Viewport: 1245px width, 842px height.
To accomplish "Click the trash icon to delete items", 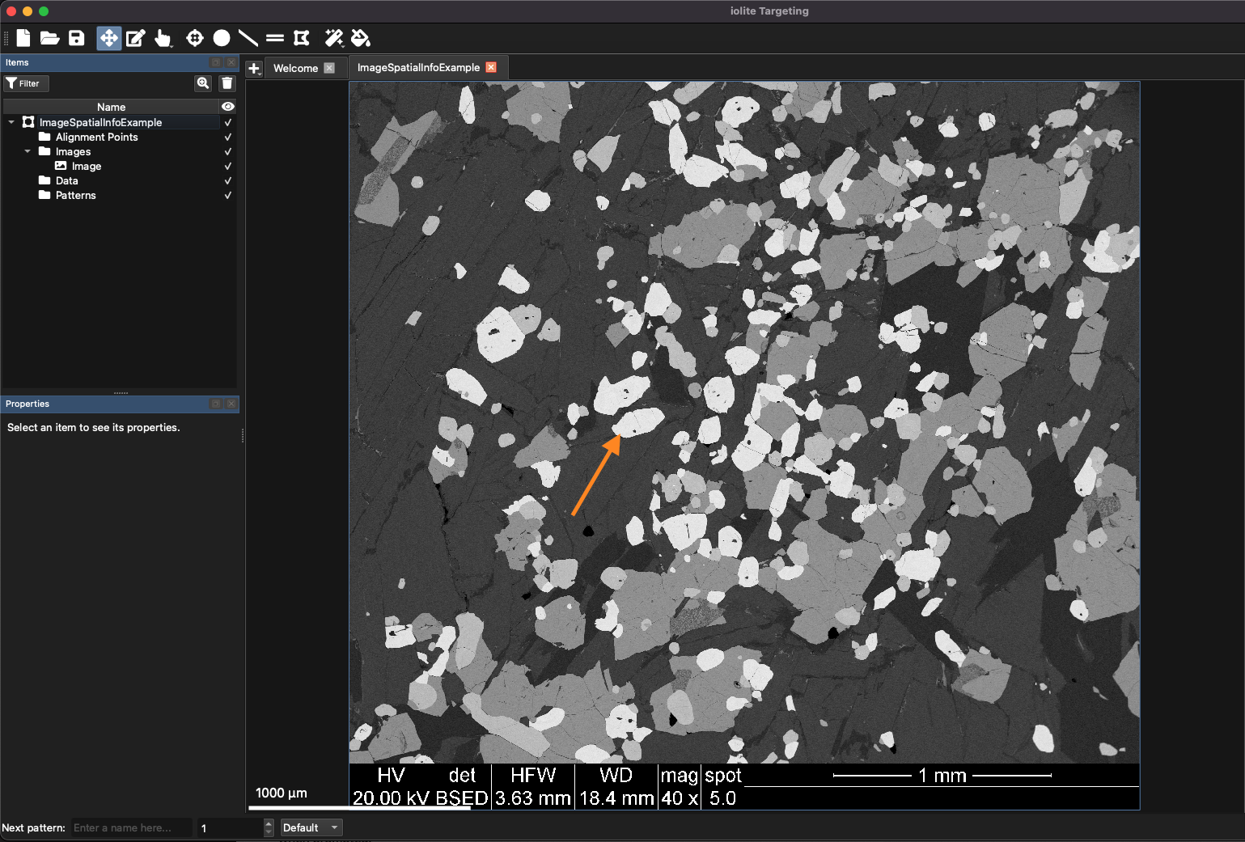I will (227, 83).
